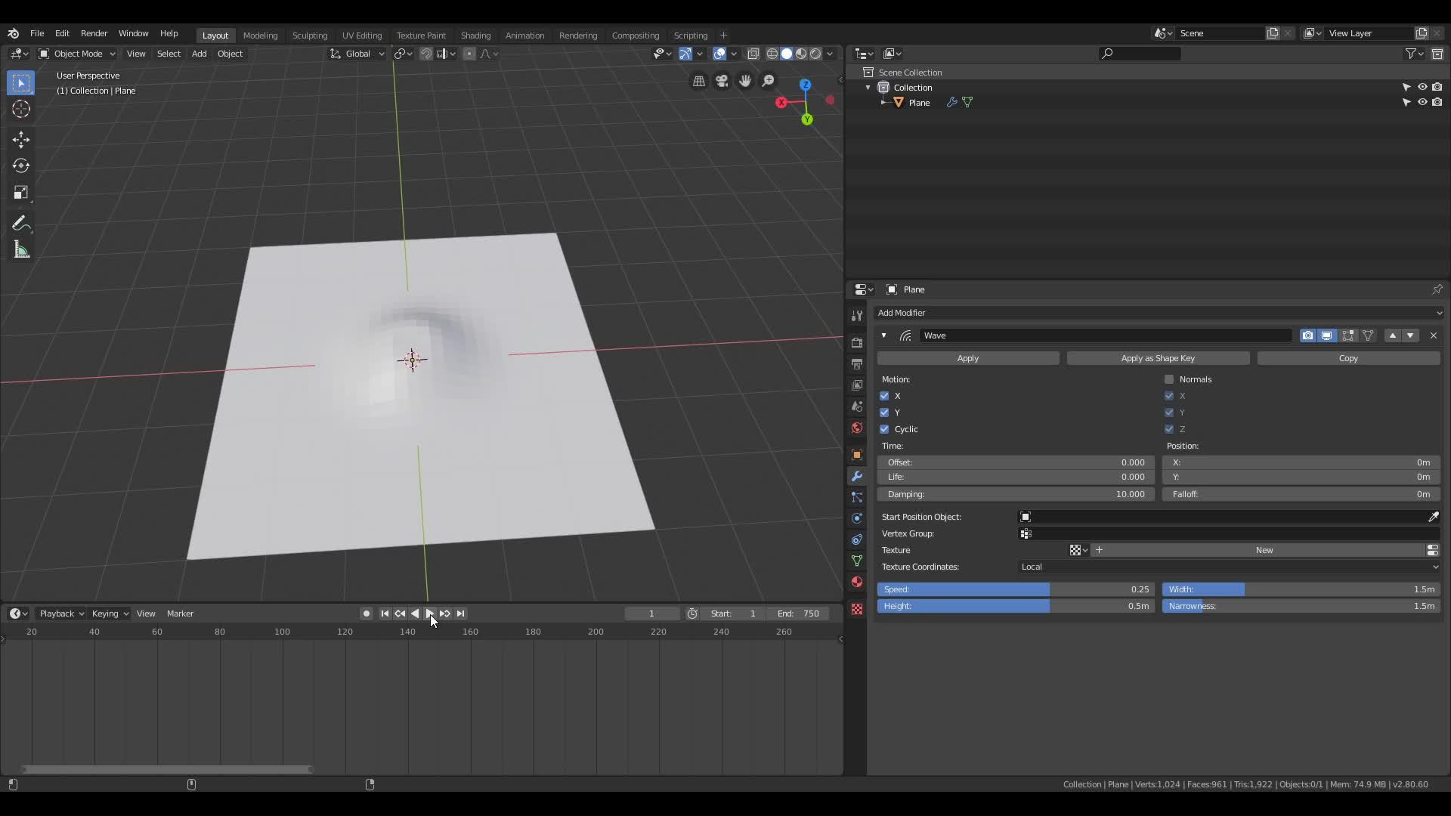This screenshot has height=816, width=1451.
Task: Click Apply on the Wave modifier
Action: pos(968,358)
